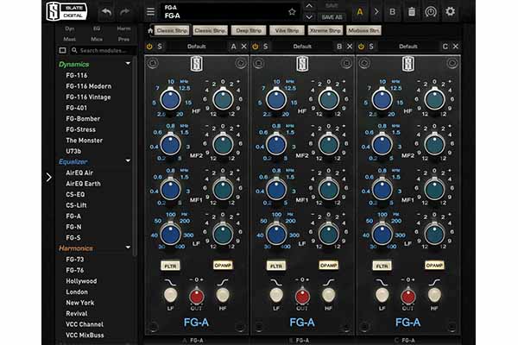
Task: Remove module A with its X icon
Action: pyautogui.click(x=243, y=47)
